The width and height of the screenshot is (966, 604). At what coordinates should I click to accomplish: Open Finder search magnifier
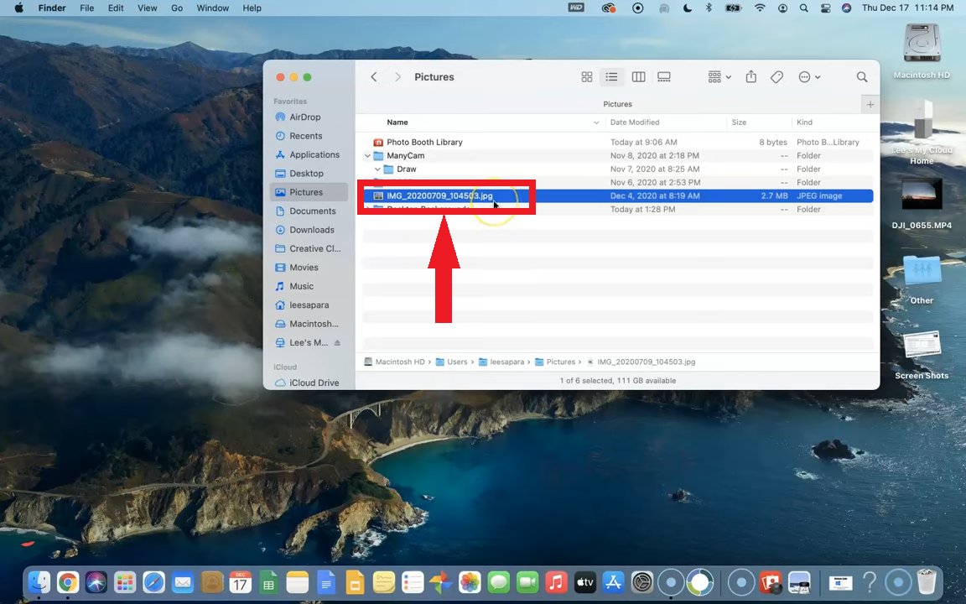(x=862, y=77)
